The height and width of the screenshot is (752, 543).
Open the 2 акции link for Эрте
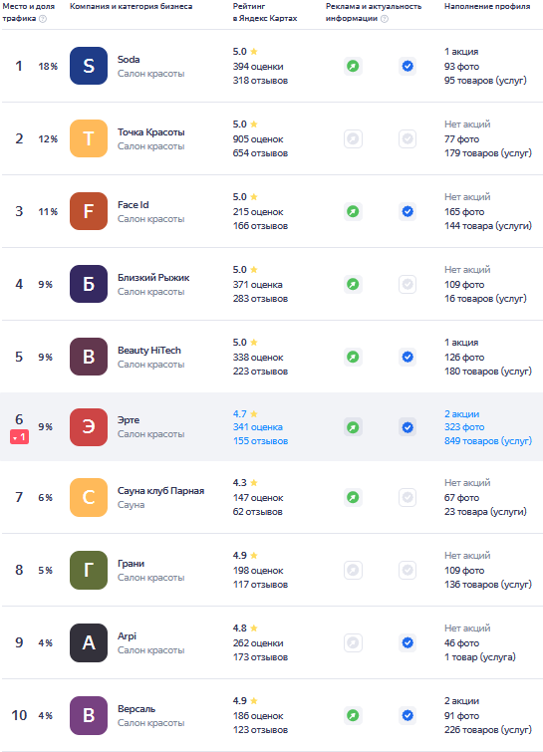(461, 414)
